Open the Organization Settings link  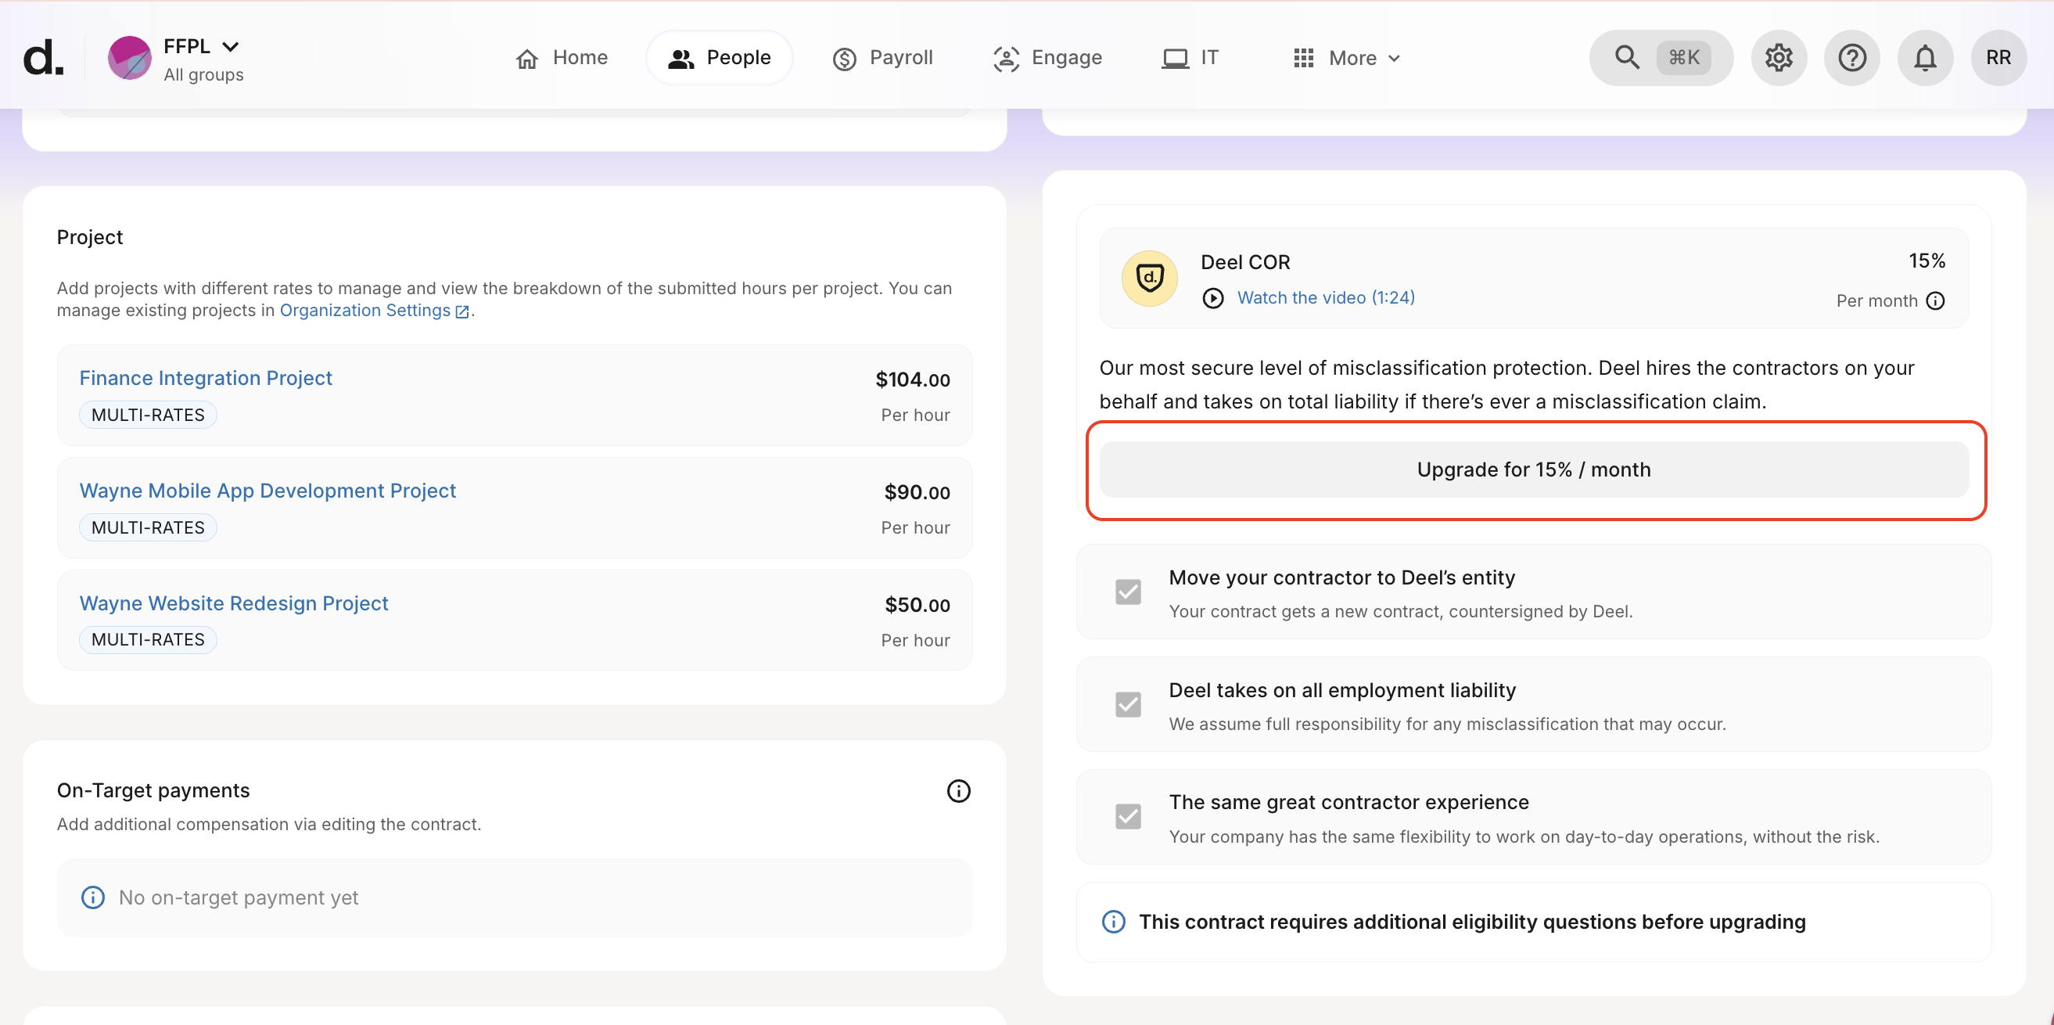[373, 311]
